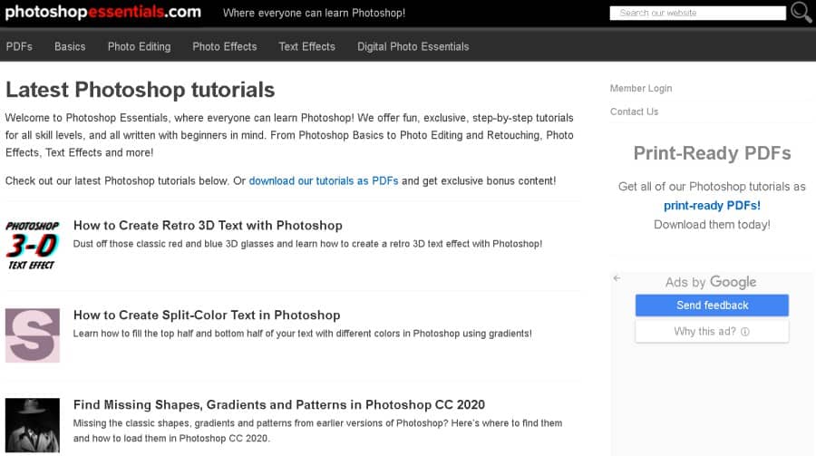Viewport: 816px width, 456px height.
Task: Open the Member Login link
Action: click(x=641, y=88)
